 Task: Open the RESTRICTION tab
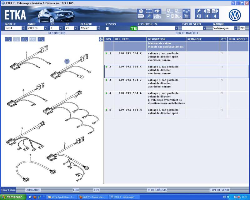click(x=57, y=33)
